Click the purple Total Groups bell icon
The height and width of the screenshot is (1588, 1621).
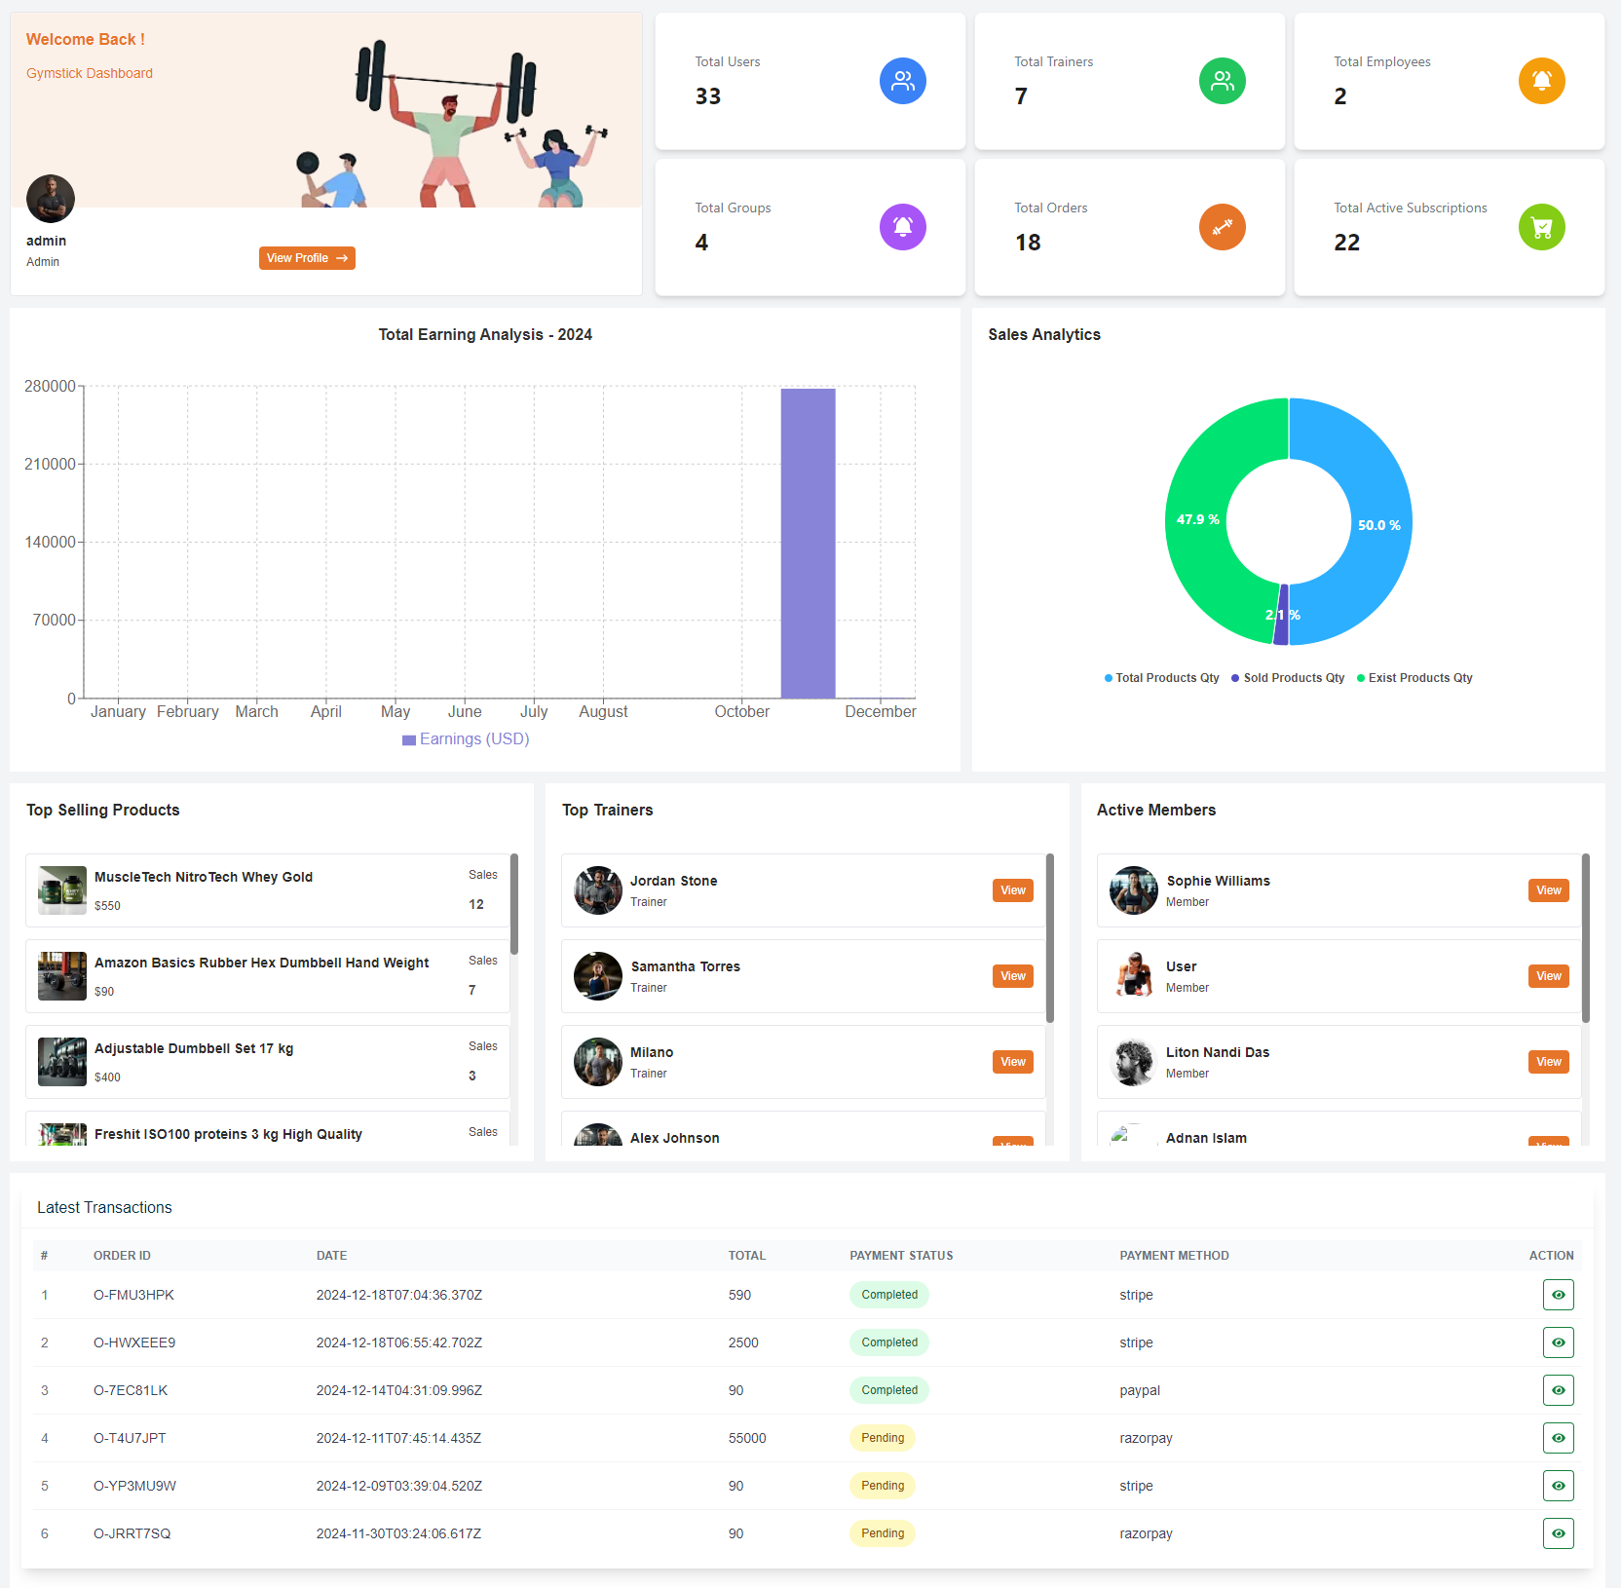902,227
